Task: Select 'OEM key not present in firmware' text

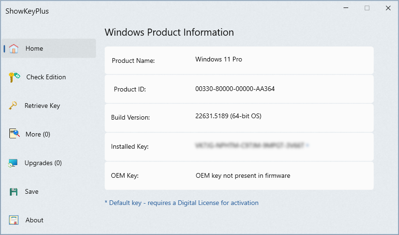Action: (x=243, y=175)
